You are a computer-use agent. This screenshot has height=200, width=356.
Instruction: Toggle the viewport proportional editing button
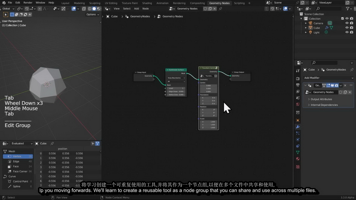click(x=40, y=9)
